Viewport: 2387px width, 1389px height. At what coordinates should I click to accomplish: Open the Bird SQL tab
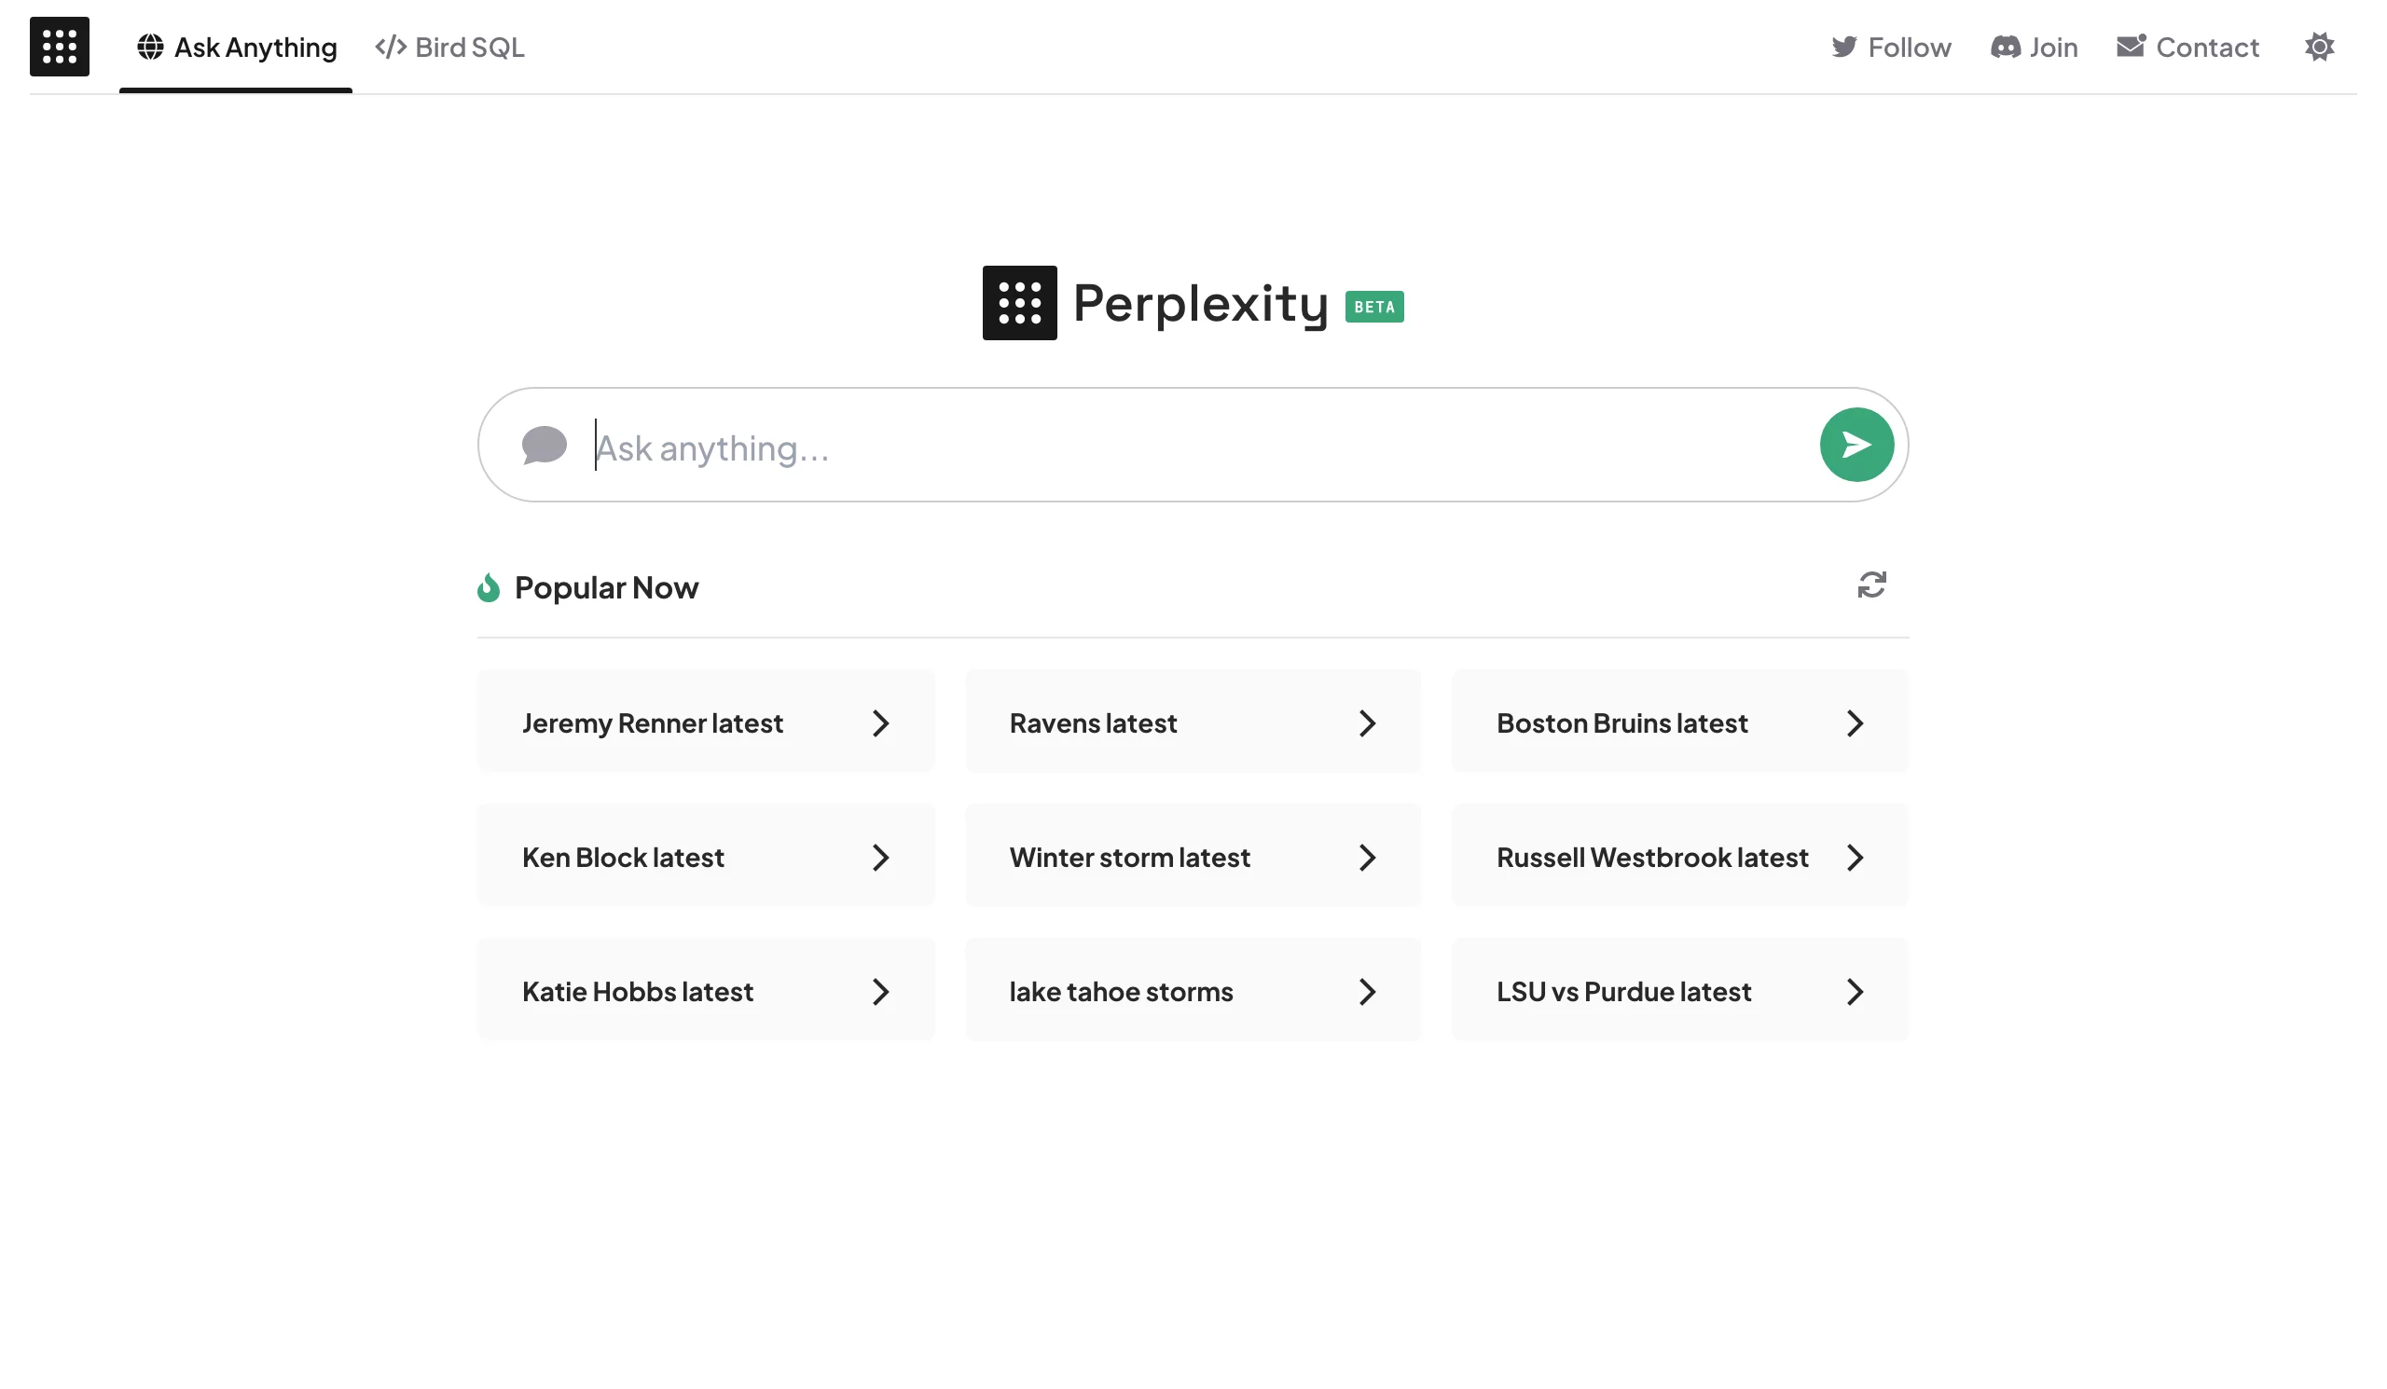point(449,47)
